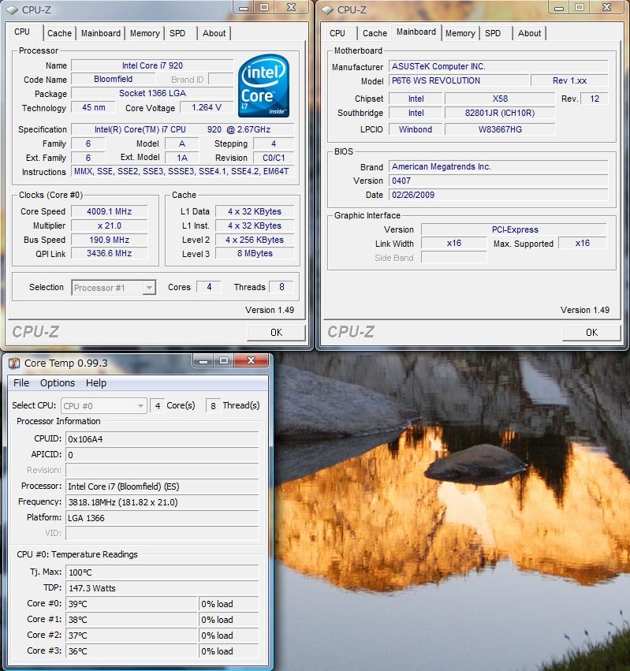This screenshot has width=630, height=671.
Task: Minimize the CPU-Z window showing Processor info
Action: [x=244, y=8]
